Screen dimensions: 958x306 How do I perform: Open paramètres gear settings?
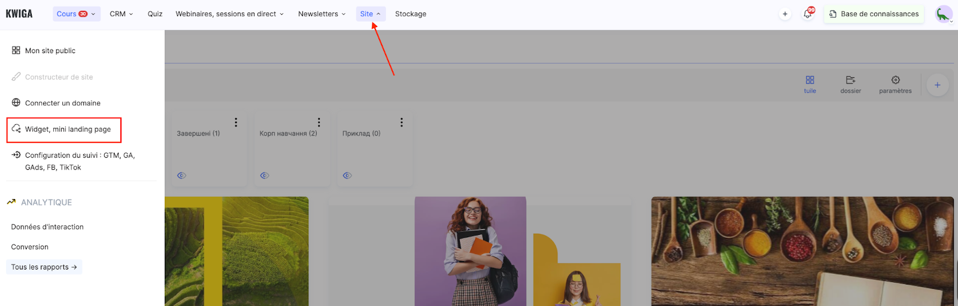pyautogui.click(x=895, y=84)
